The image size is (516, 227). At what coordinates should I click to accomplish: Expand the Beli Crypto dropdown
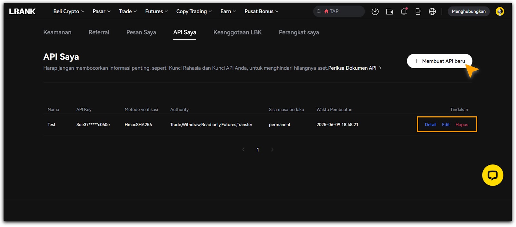[69, 11]
